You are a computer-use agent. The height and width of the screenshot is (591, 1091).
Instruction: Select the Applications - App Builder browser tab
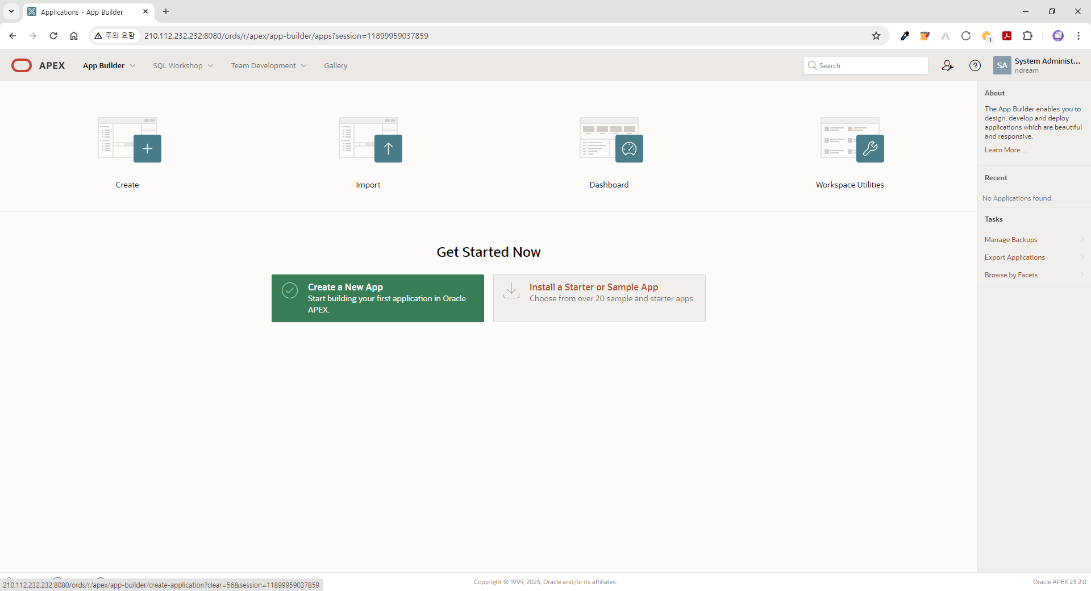88,12
